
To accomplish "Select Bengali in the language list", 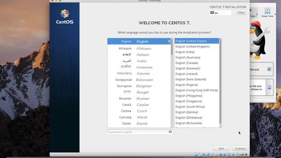I will (x=139, y=92).
